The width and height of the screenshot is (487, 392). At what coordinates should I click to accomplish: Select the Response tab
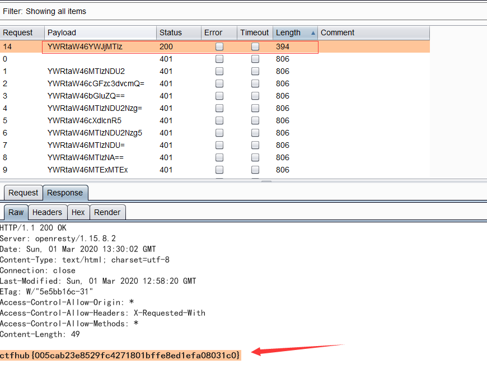click(65, 193)
